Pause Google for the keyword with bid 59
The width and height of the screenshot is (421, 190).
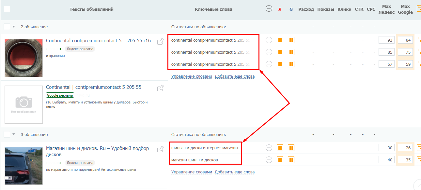(x=291, y=64)
